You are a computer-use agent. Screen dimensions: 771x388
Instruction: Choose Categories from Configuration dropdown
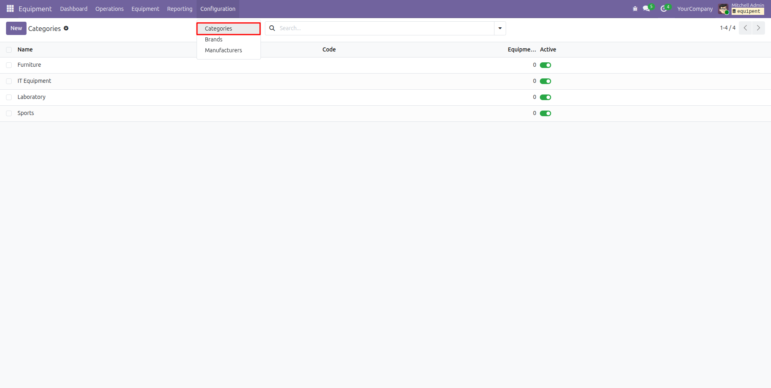[x=229, y=29]
